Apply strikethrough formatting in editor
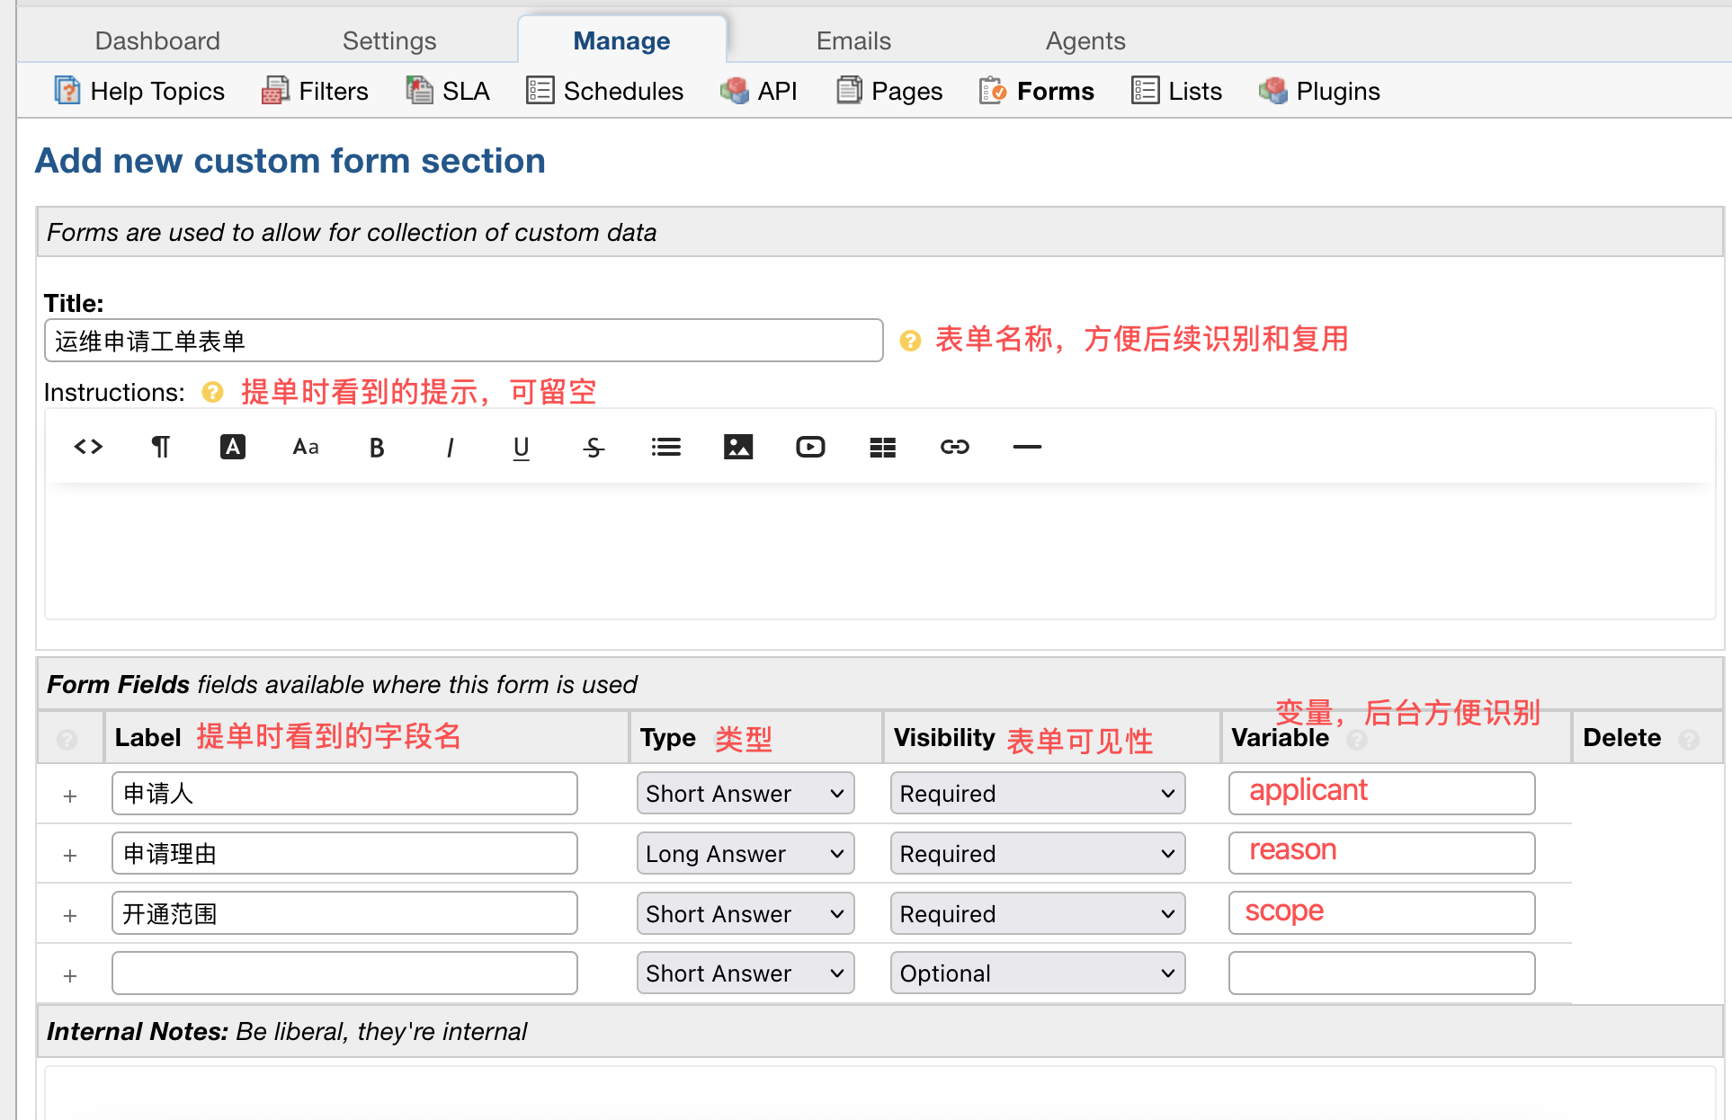1732x1120 pixels. pos(594,447)
